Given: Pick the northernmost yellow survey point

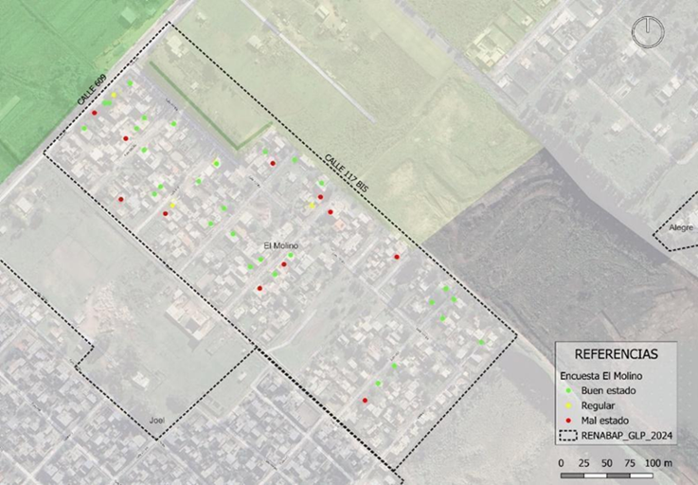Looking at the screenshot, I should click(114, 95).
